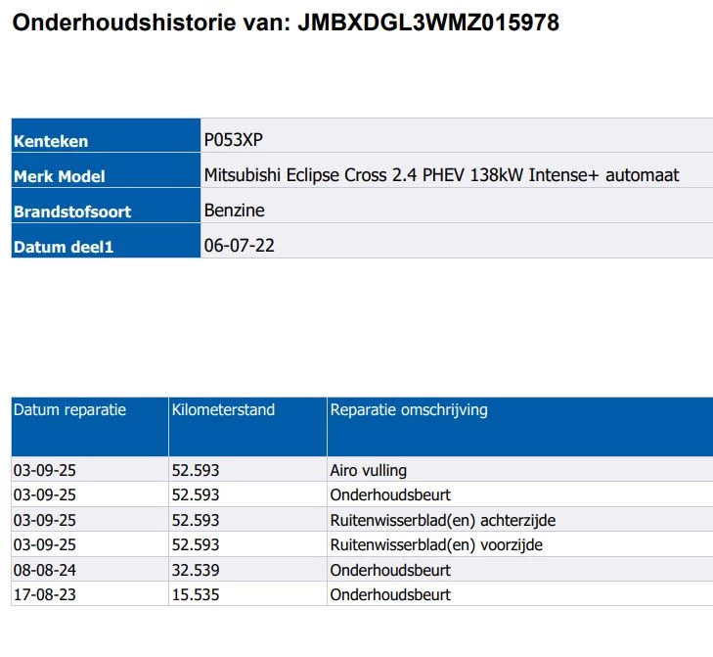
Task: Click the Kilometerstand column header
Action: click(x=223, y=410)
